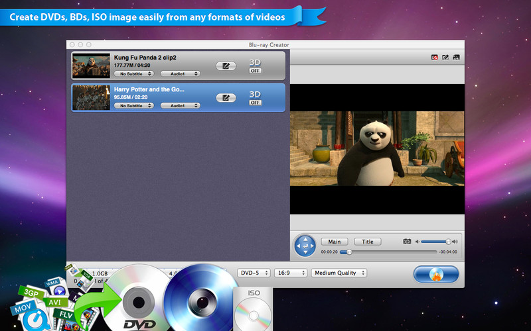Screen dimensions: 531x331
Task: Click the 00:00:20 elapsed time text
Action: pos(329,252)
